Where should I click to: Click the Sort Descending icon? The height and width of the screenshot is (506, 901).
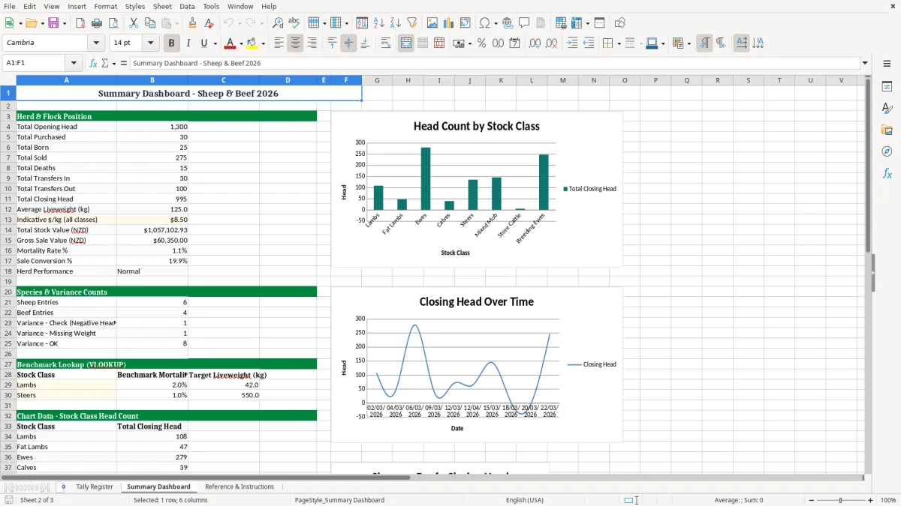pyautogui.click(x=395, y=23)
